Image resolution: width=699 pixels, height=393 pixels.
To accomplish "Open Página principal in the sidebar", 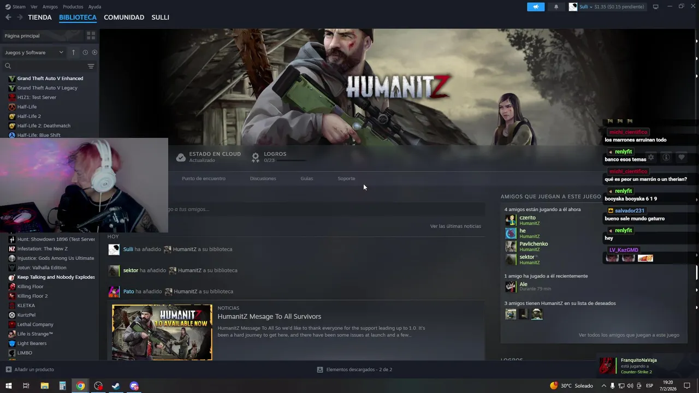I will pyautogui.click(x=42, y=35).
